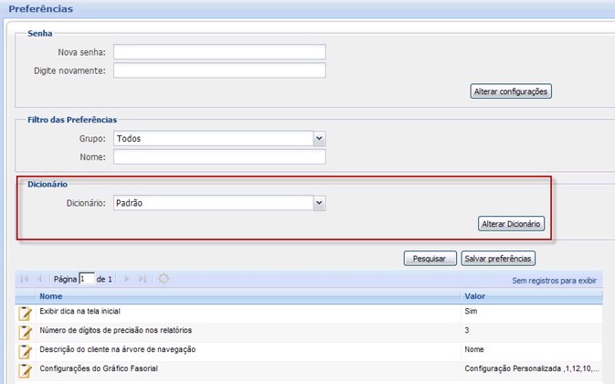Go to last page of the grid
This screenshot has height=384, width=615.
[x=142, y=279]
